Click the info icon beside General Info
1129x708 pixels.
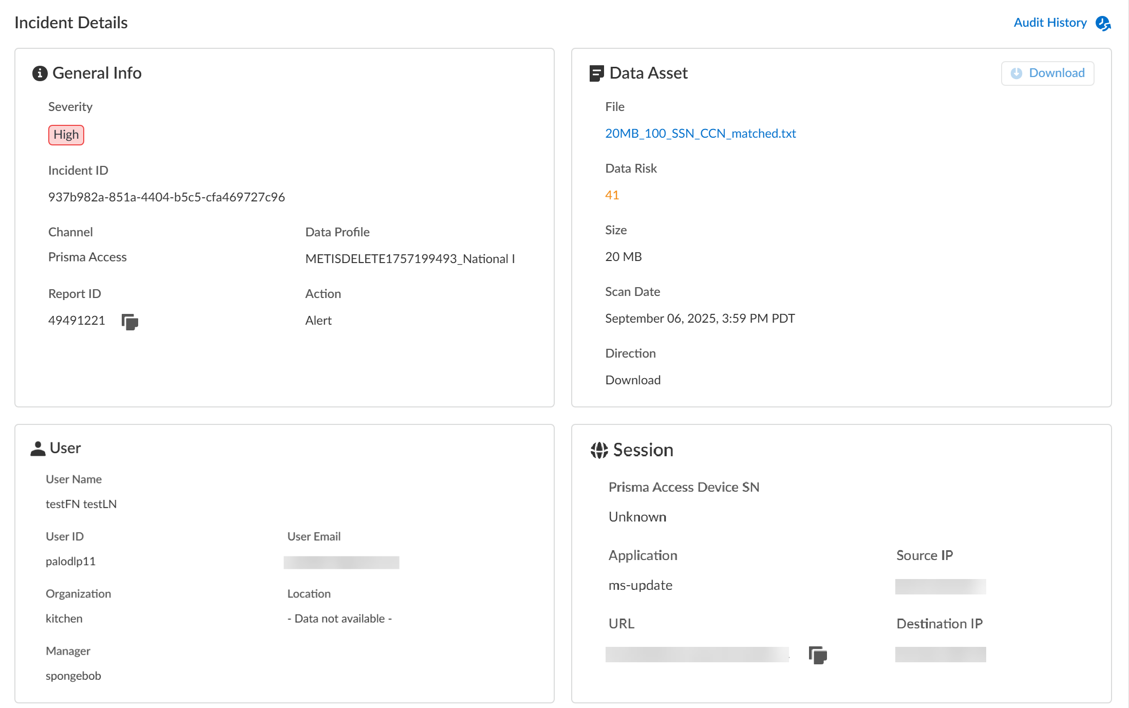point(39,72)
